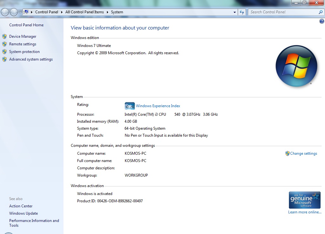Click the Help question mark icon
The image size is (325, 234).
tap(322, 21)
